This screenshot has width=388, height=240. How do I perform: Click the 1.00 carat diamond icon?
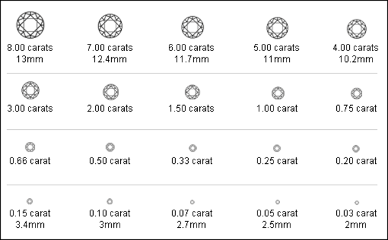pos(278,93)
